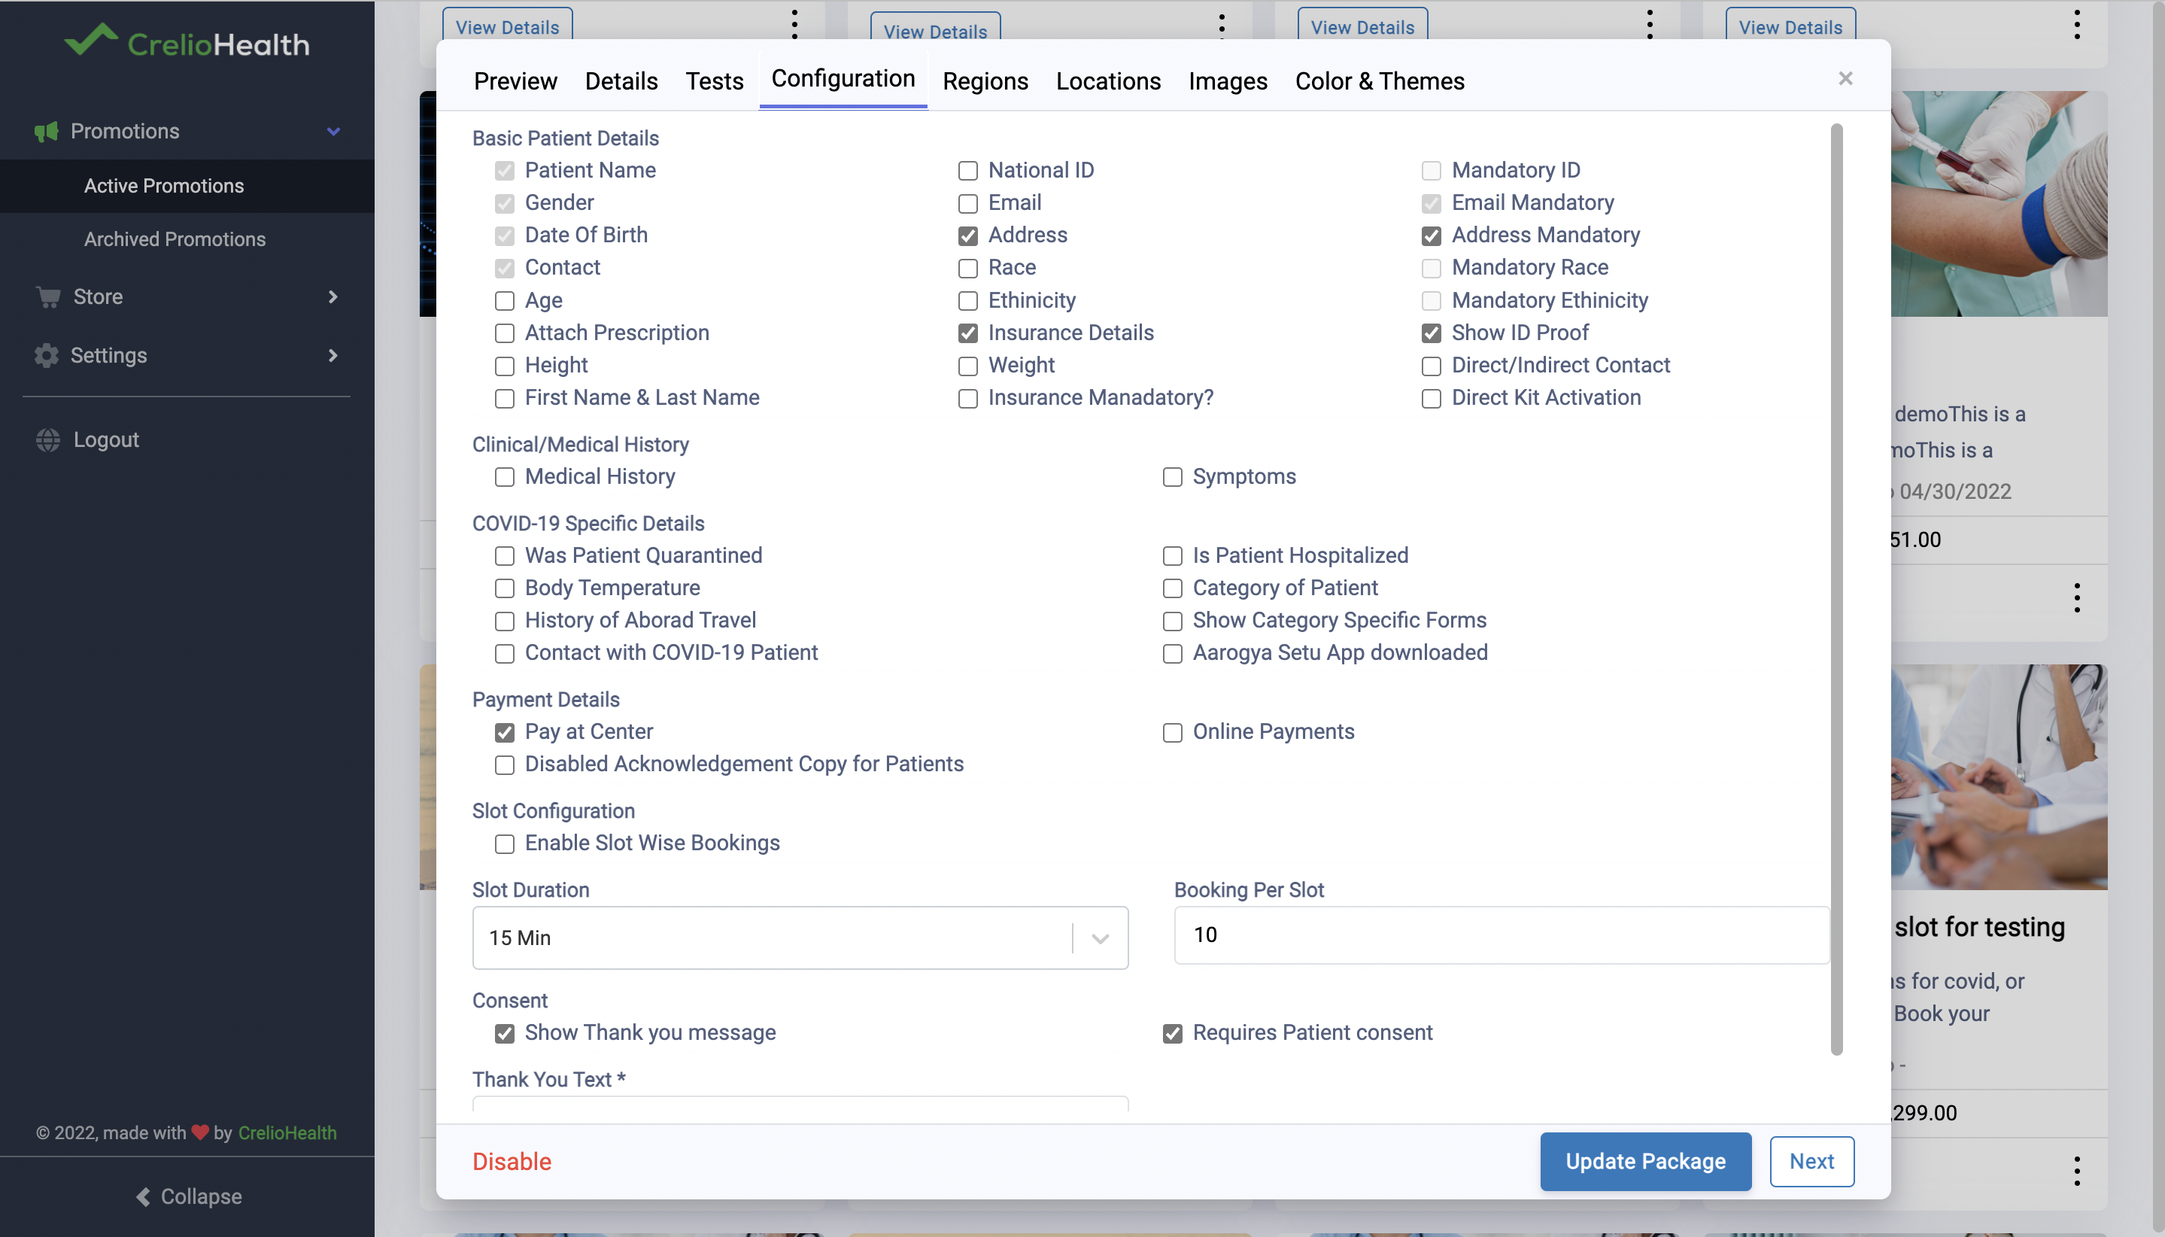The height and width of the screenshot is (1237, 2165).
Task: Open the Slot Duration dropdown
Action: pyautogui.click(x=1101, y=938)
